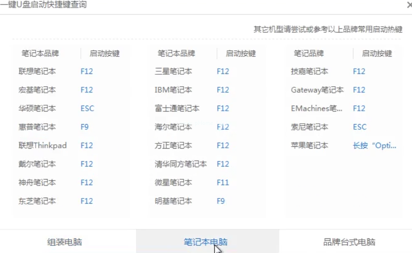This screenshot has width=412, height=253.
Task: Click F12 hotkey next to 三星笔记本
Action: pyautogui.click(x=223, y=72)
